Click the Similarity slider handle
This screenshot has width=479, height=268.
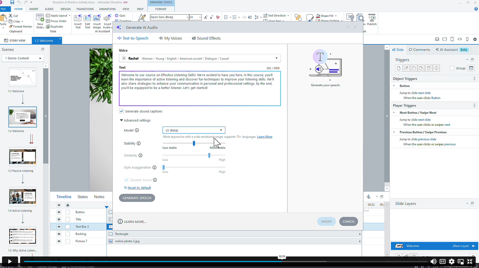[x=209, y=156]
